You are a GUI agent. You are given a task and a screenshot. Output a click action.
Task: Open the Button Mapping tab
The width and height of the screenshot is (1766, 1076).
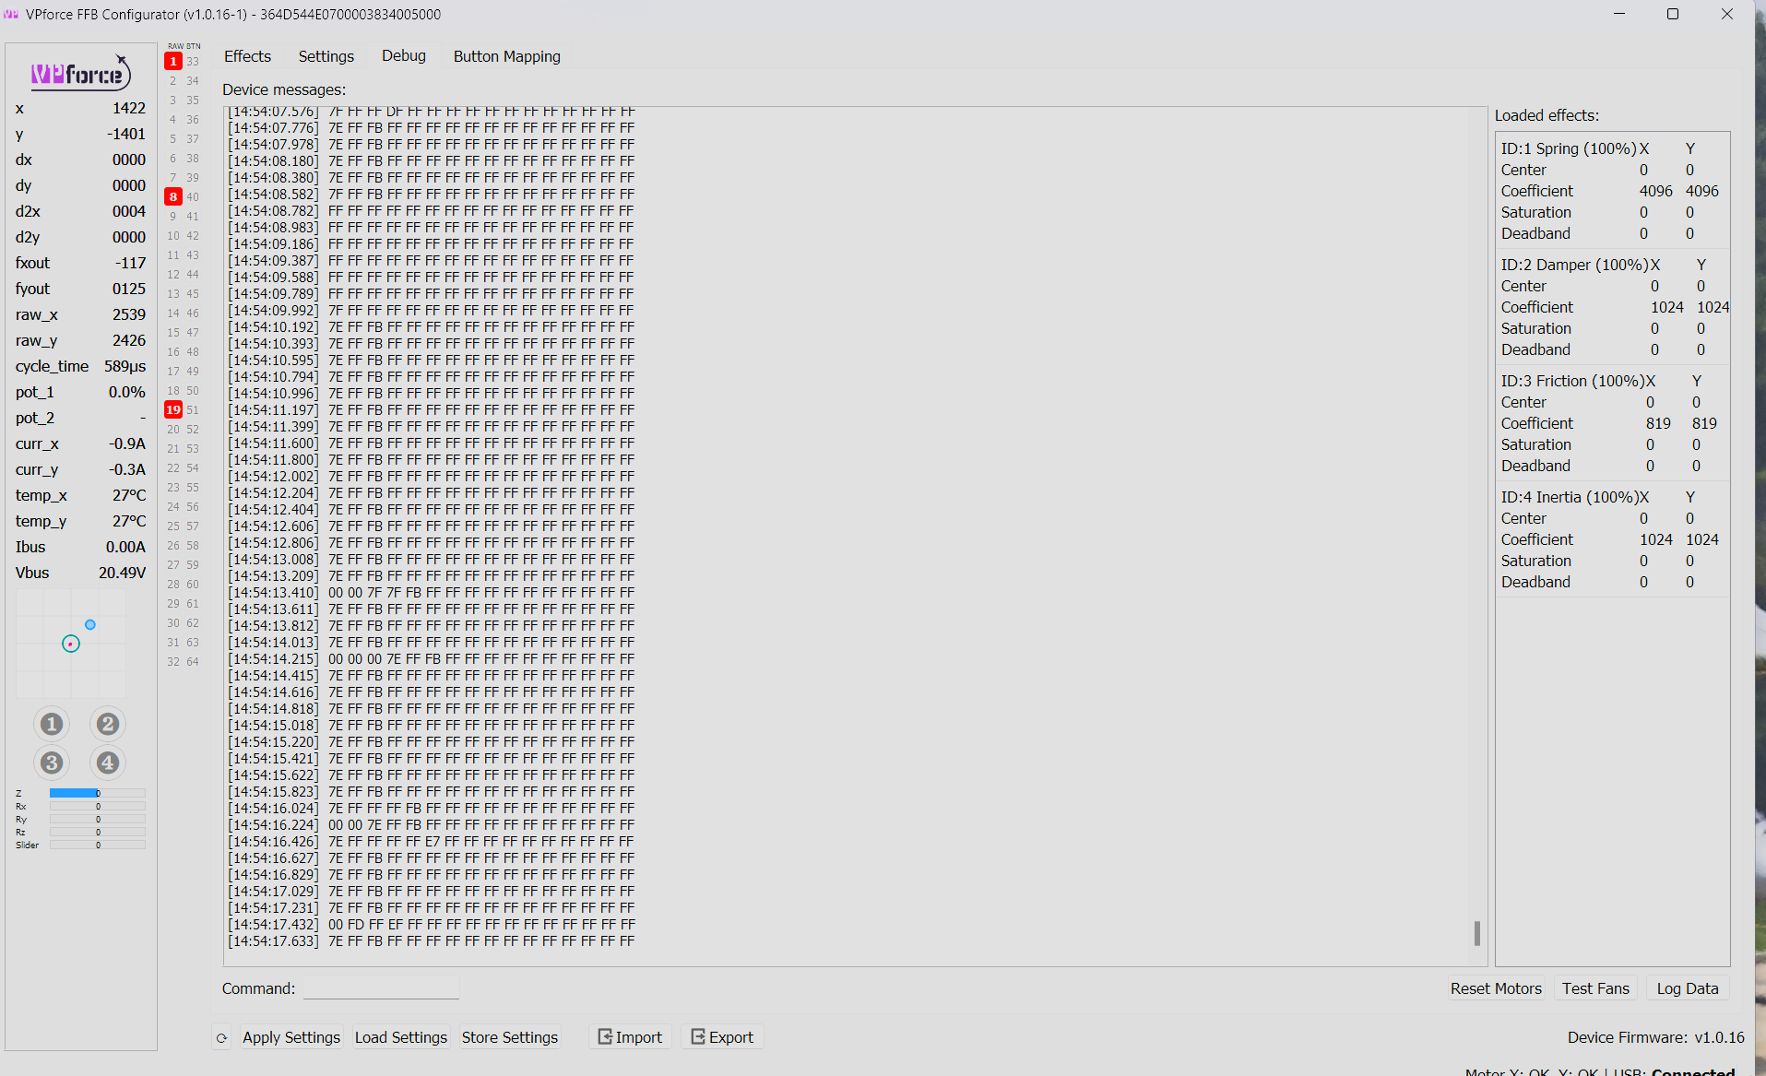pos(506,56)
